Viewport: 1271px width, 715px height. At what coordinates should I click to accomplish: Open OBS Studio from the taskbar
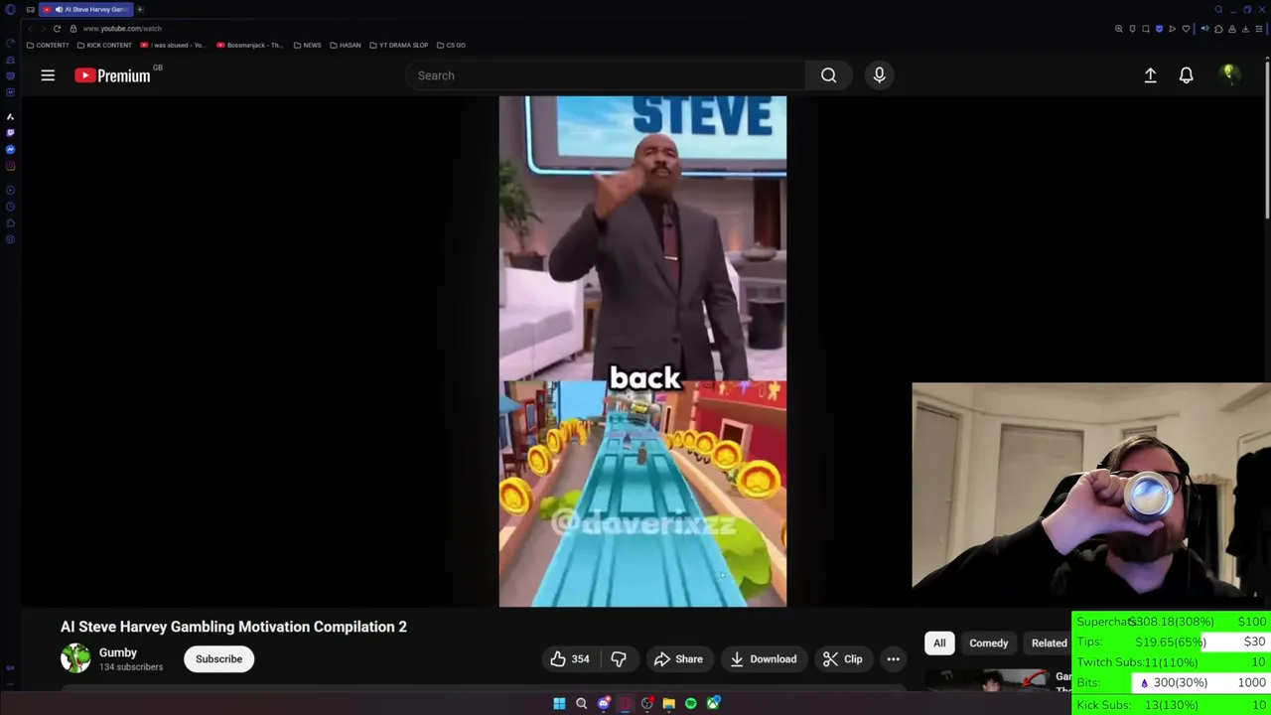(x=647, y=703)
